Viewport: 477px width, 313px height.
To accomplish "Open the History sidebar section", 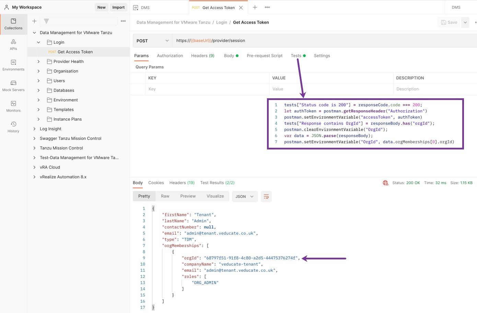I will tap(13, 127).
